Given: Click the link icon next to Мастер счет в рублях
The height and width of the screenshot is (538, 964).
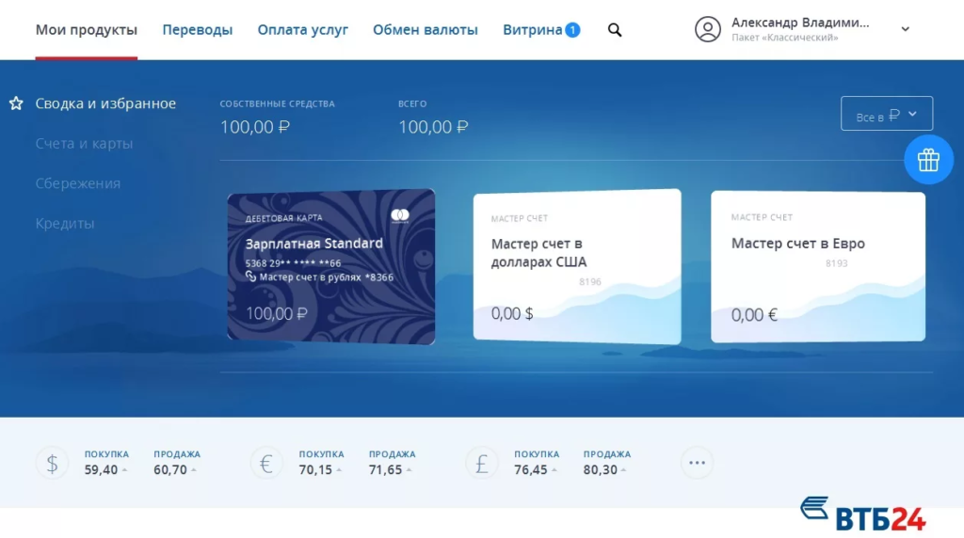Looking at the screenshot, I should tap(250, 277).
